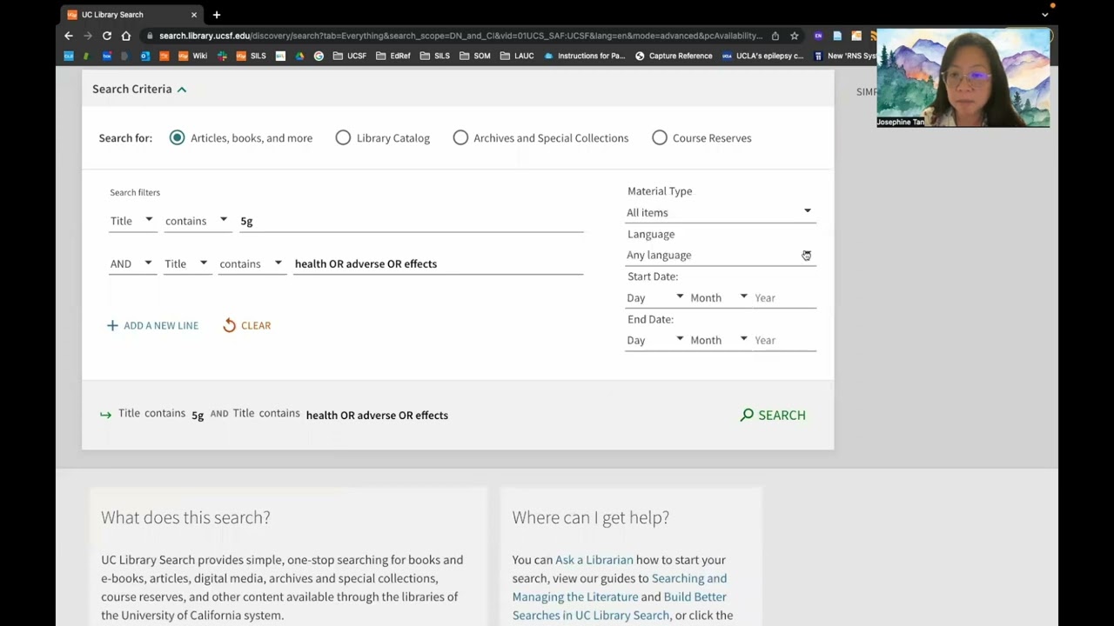
Task: Open the Google Drive bookmark icon
Action: (x=299, y=56)
